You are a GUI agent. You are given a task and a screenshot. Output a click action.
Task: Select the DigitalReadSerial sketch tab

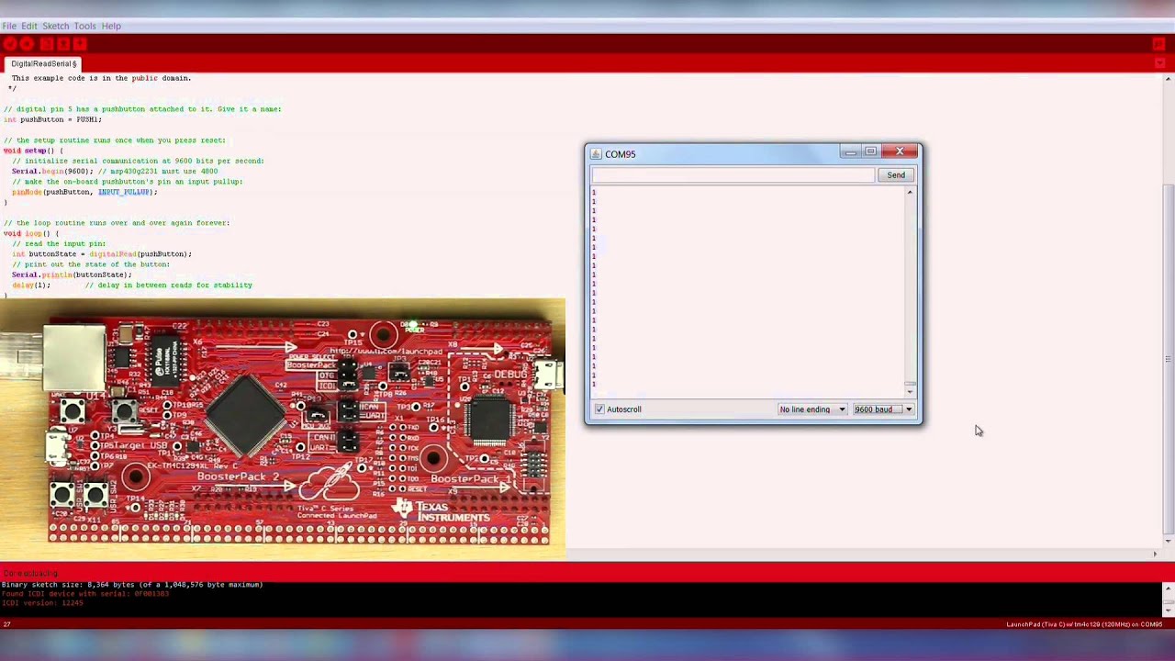point(43,63)
